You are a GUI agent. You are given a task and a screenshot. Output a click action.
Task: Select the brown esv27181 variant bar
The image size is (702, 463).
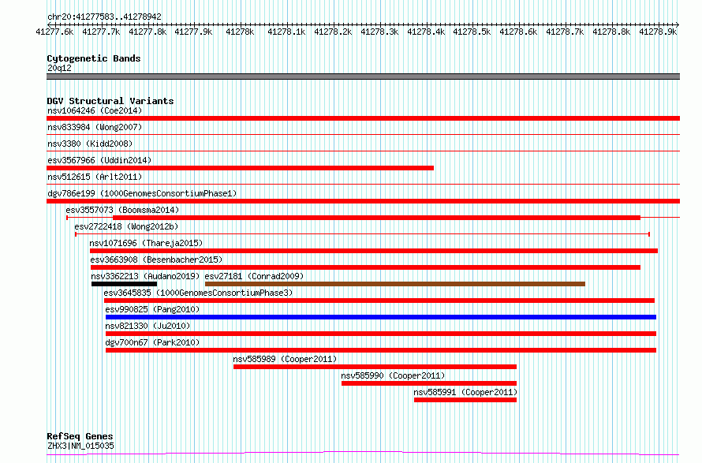[x=395, y=284]
